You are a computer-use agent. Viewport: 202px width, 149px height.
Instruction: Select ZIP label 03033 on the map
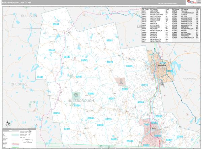[114, 139]
